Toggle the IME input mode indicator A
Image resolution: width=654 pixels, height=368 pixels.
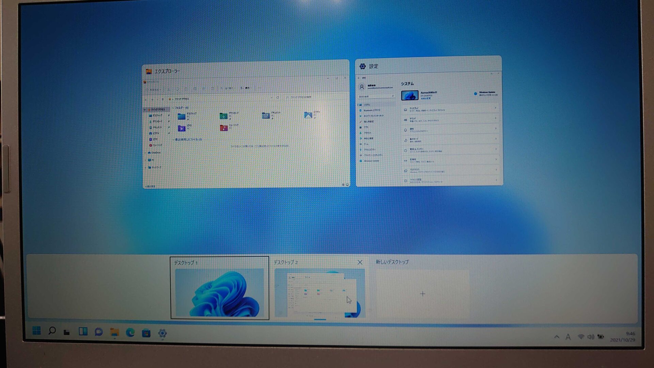[568, 337]
